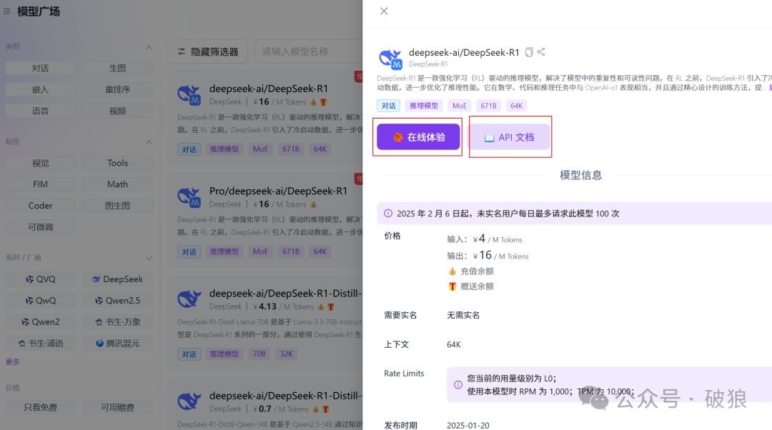772x430 pixels.
Task: Collapse the 类型 filter section chevron
Action: click(x=149, y=47)
